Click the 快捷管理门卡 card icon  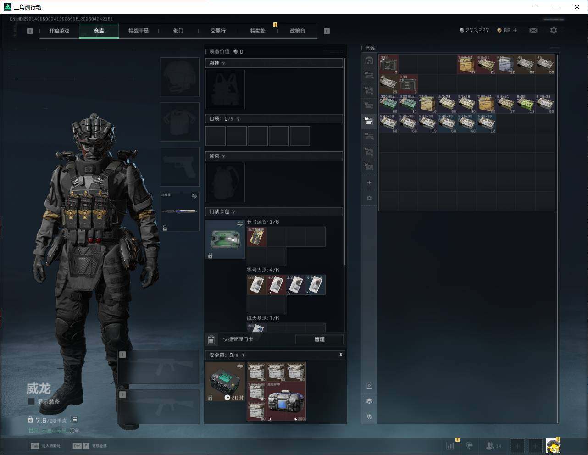211,339
